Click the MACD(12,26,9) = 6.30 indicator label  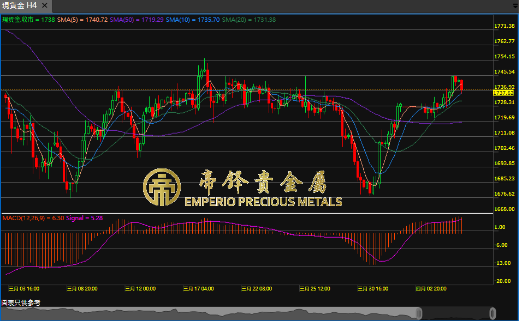coord(33,218)
